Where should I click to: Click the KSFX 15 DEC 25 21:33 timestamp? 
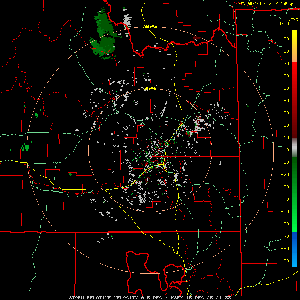point(201,298)
